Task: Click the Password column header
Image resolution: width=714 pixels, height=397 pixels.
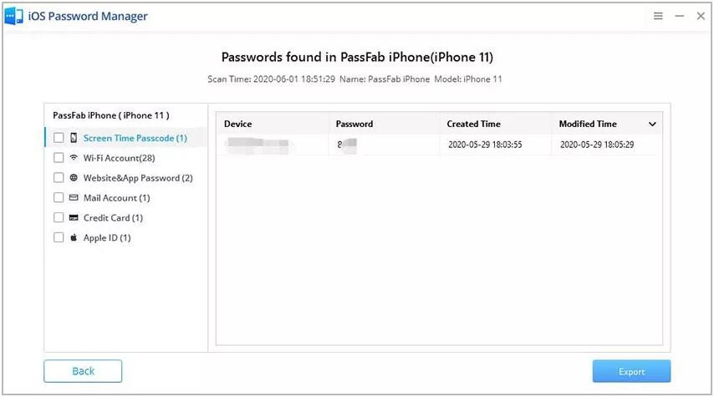Action: point(354,125)
